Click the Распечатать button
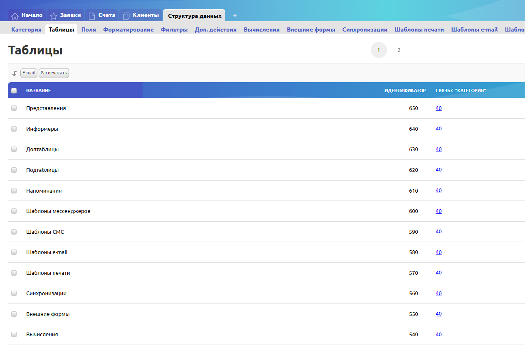This screenshot has height=345, width=525. pos(54,73)
